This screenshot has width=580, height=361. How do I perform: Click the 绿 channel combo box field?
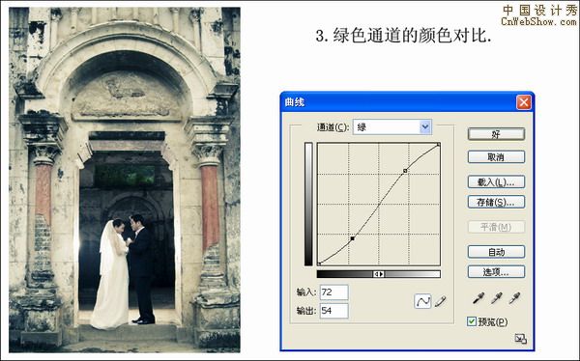(x=392, y=127)
